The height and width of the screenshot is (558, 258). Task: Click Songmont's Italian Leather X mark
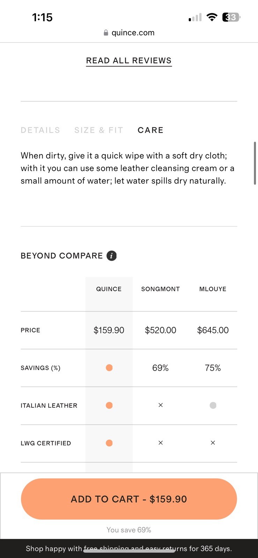pos(161,405)
